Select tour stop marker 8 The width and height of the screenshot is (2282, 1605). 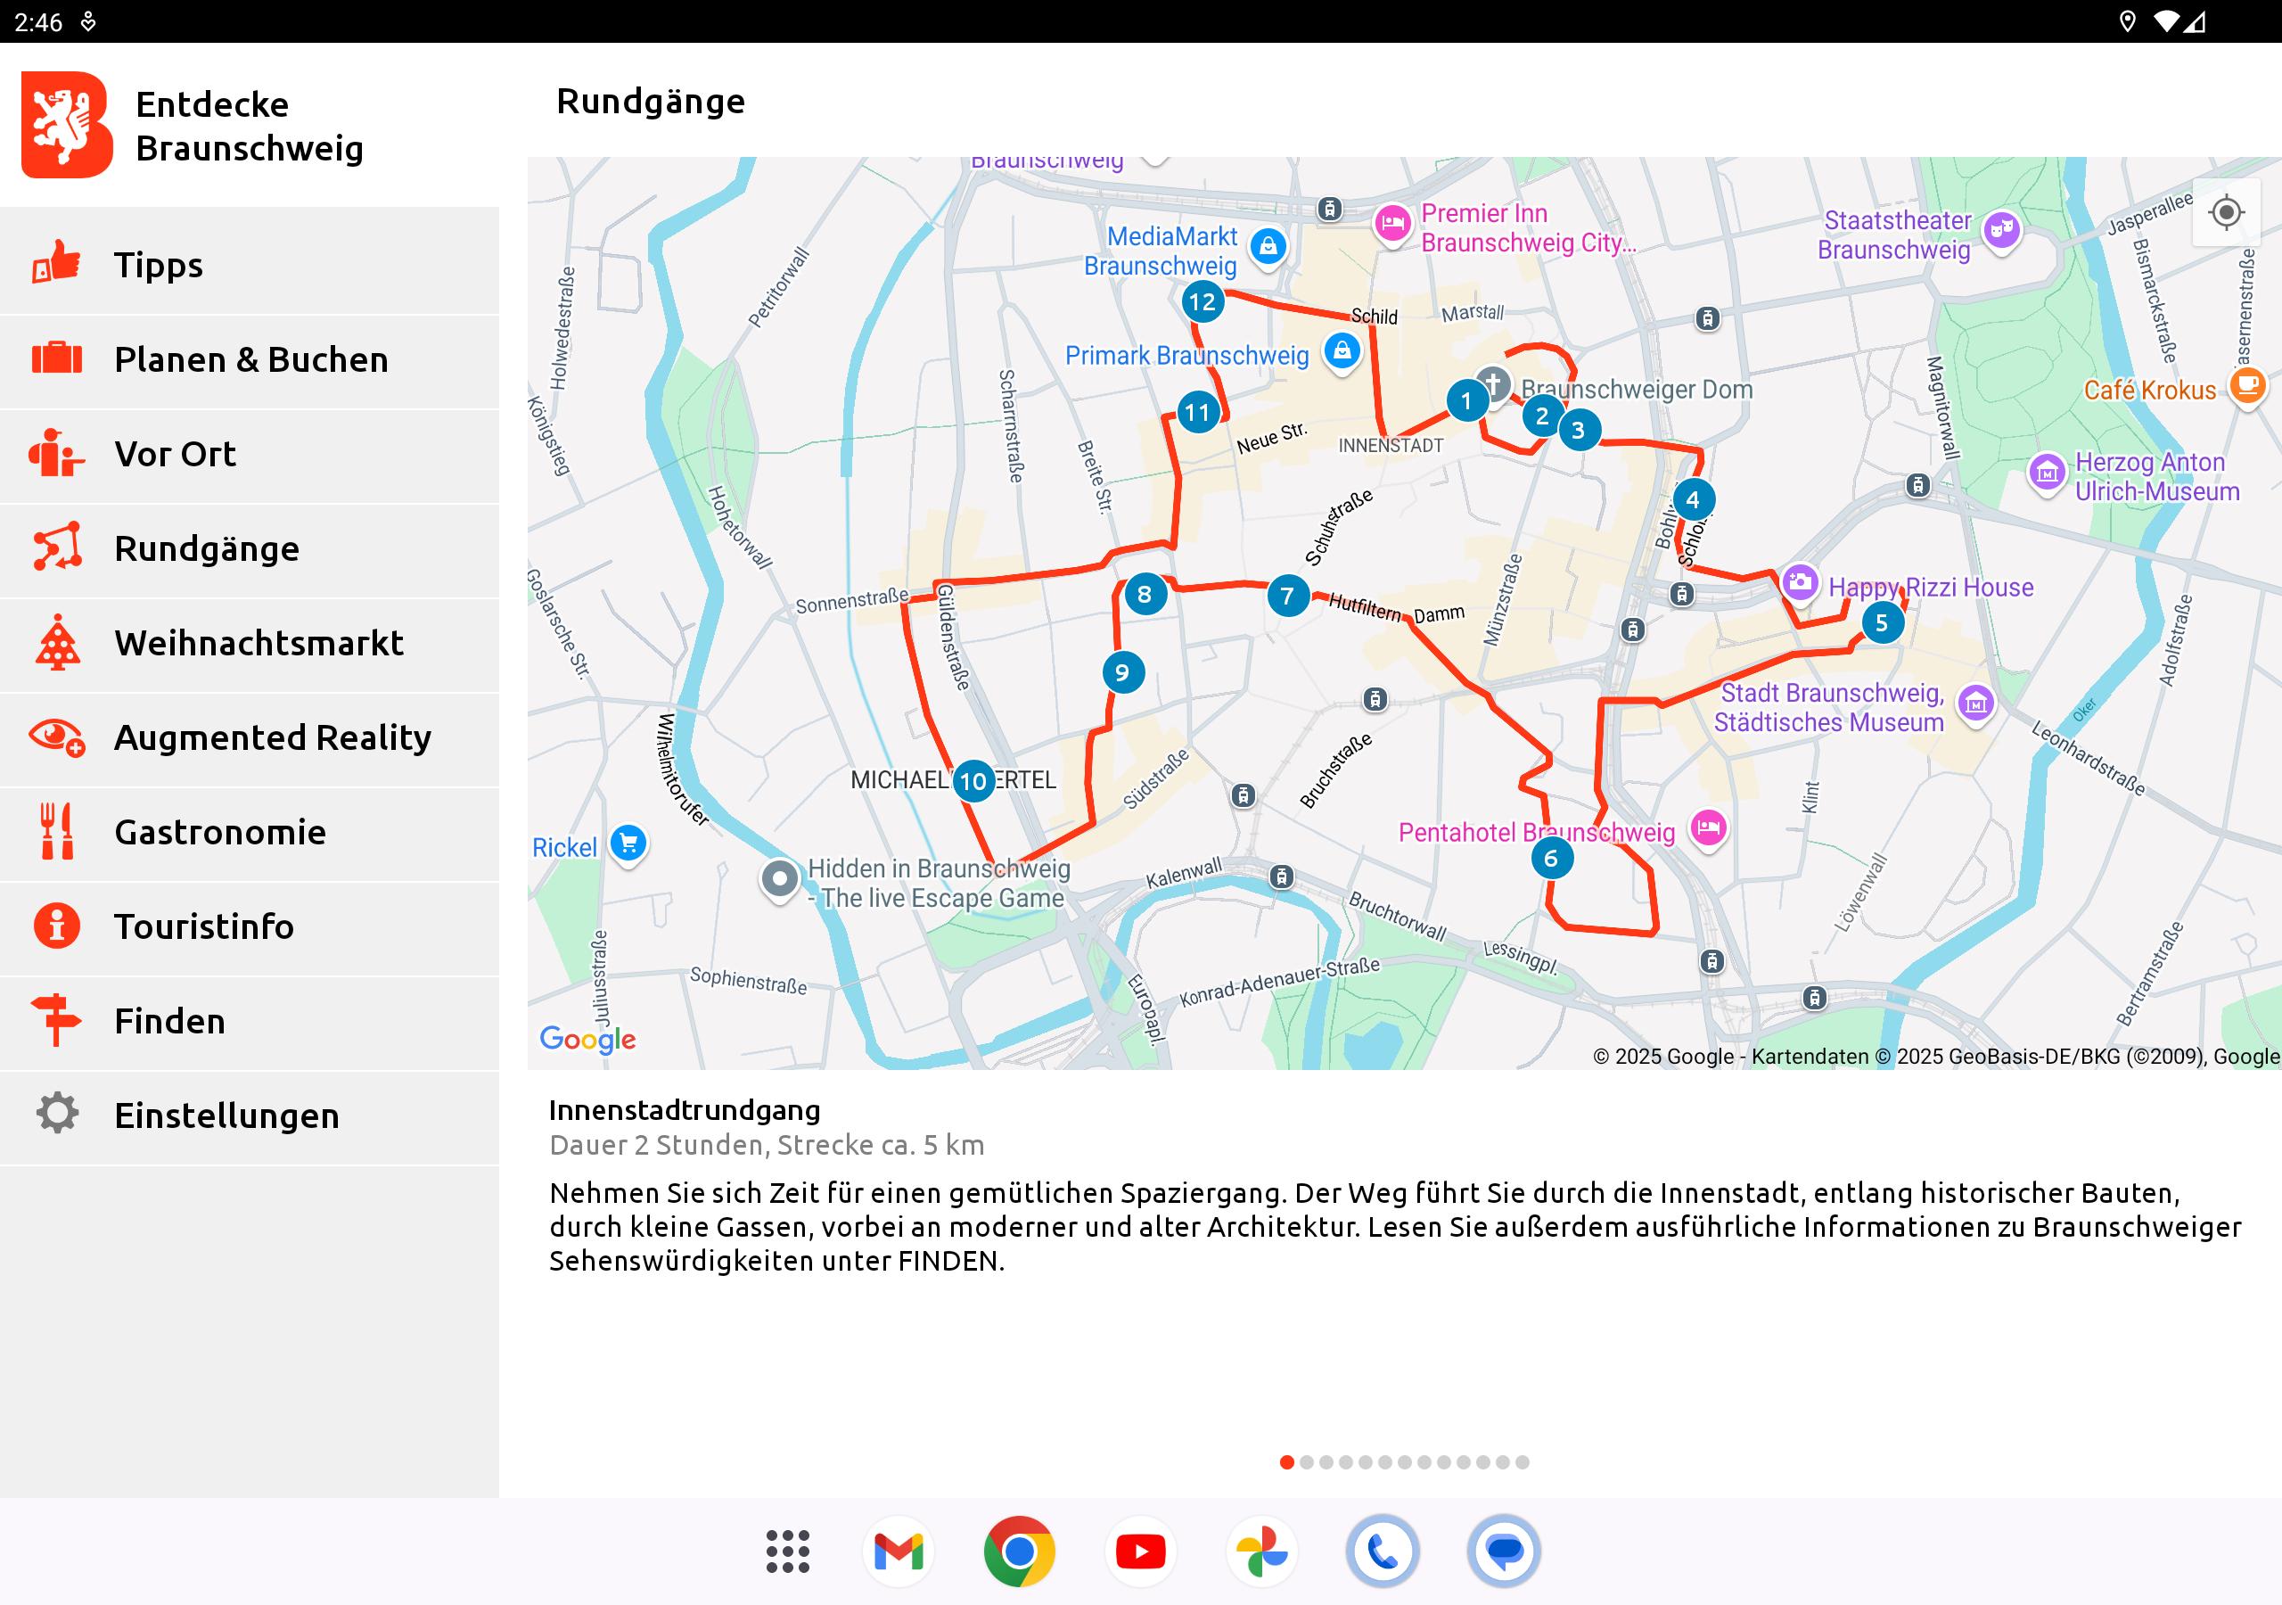[x=1145, y=595]
